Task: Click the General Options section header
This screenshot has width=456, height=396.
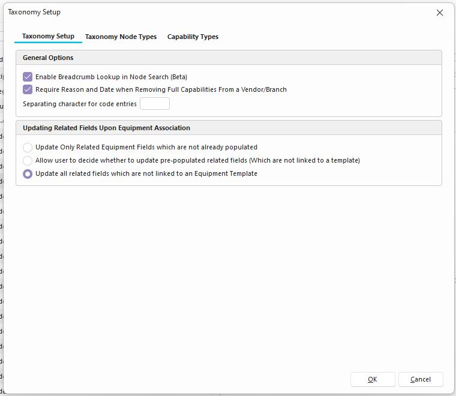Action: 48,58
